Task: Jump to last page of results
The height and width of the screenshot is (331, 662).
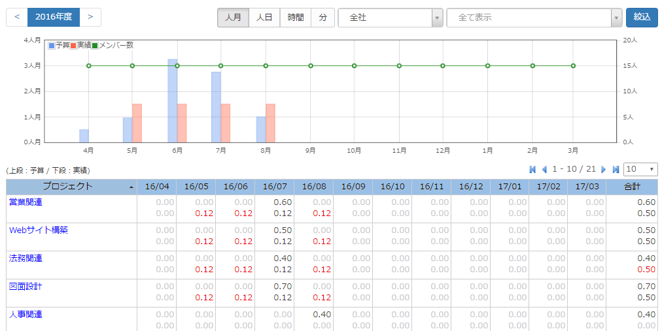Action: pyautogui.click(x=616, y=170)
